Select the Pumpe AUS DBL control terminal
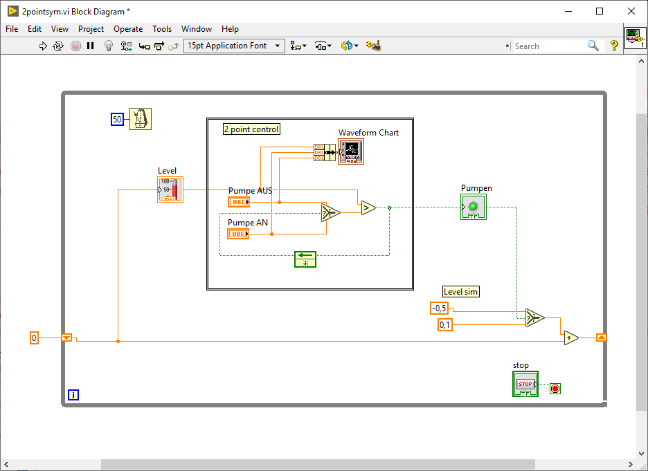The width and height of the screenshot is (648, 471). pos(239,202)
